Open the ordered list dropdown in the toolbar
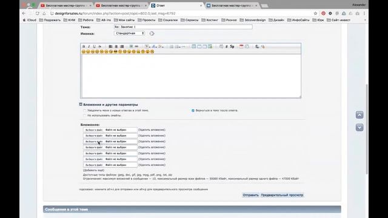 (178, 47)
